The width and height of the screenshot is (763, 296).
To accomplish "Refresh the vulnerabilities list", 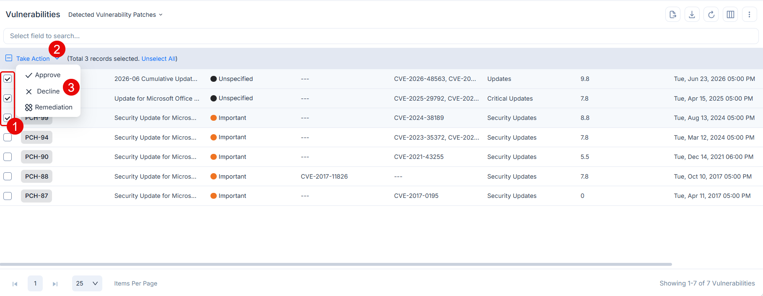I will click(711, 14).
